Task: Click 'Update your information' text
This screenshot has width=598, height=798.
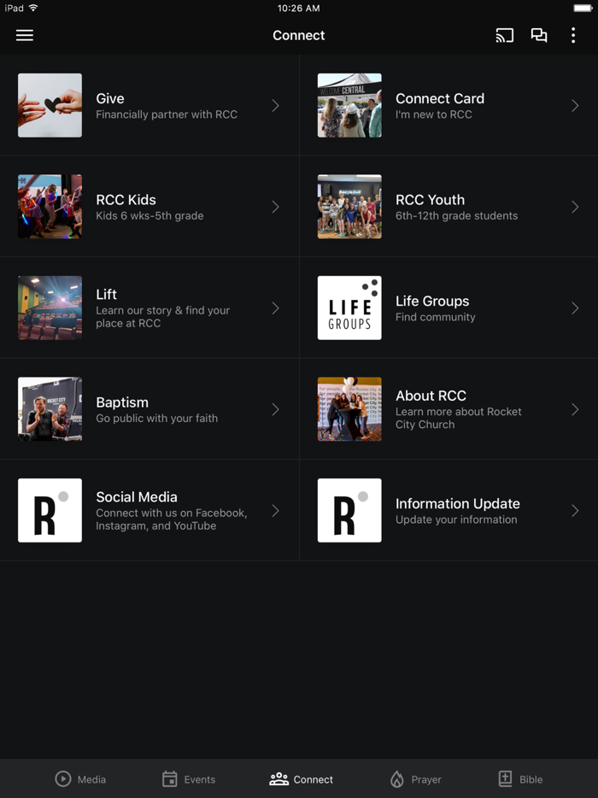Action: [x=456, y=519]
